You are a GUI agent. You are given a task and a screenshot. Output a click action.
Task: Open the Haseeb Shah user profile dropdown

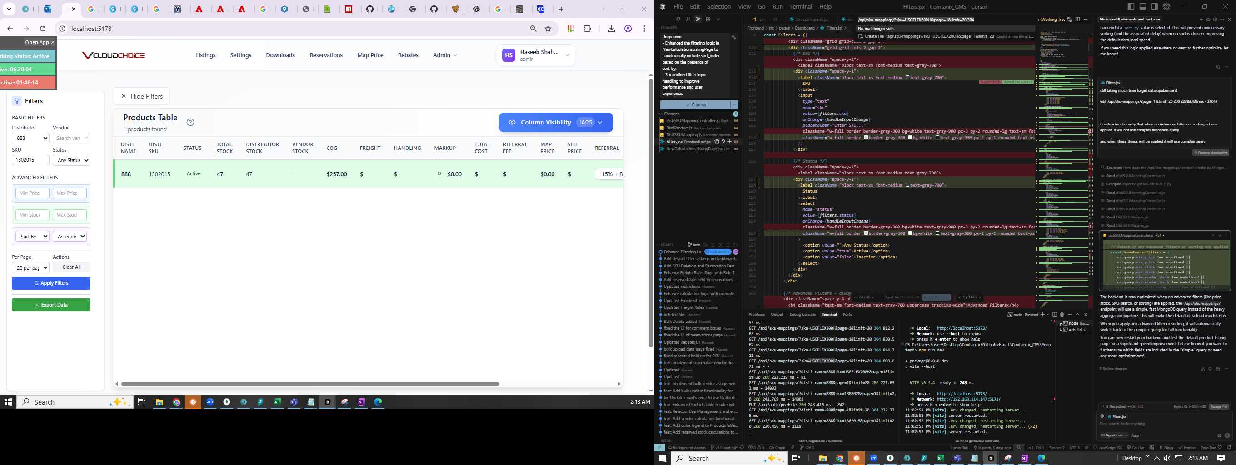(x=536, y=55)
